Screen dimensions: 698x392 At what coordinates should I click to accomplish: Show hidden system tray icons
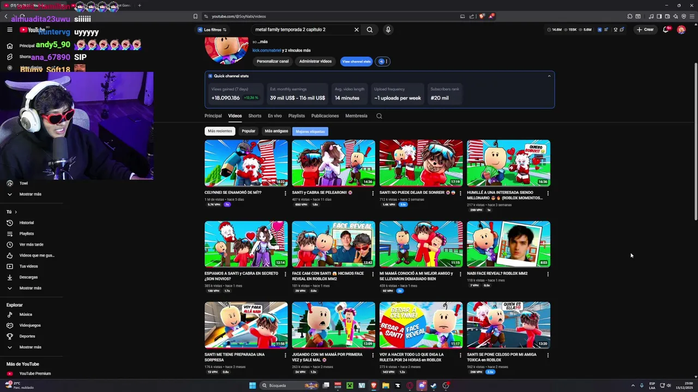click(633, 385)
